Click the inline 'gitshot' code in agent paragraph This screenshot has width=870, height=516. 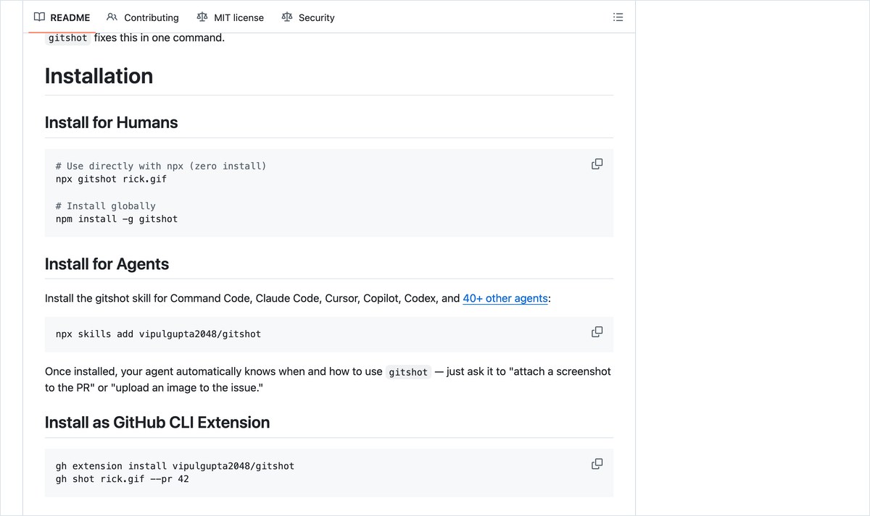tap(408, 372)
